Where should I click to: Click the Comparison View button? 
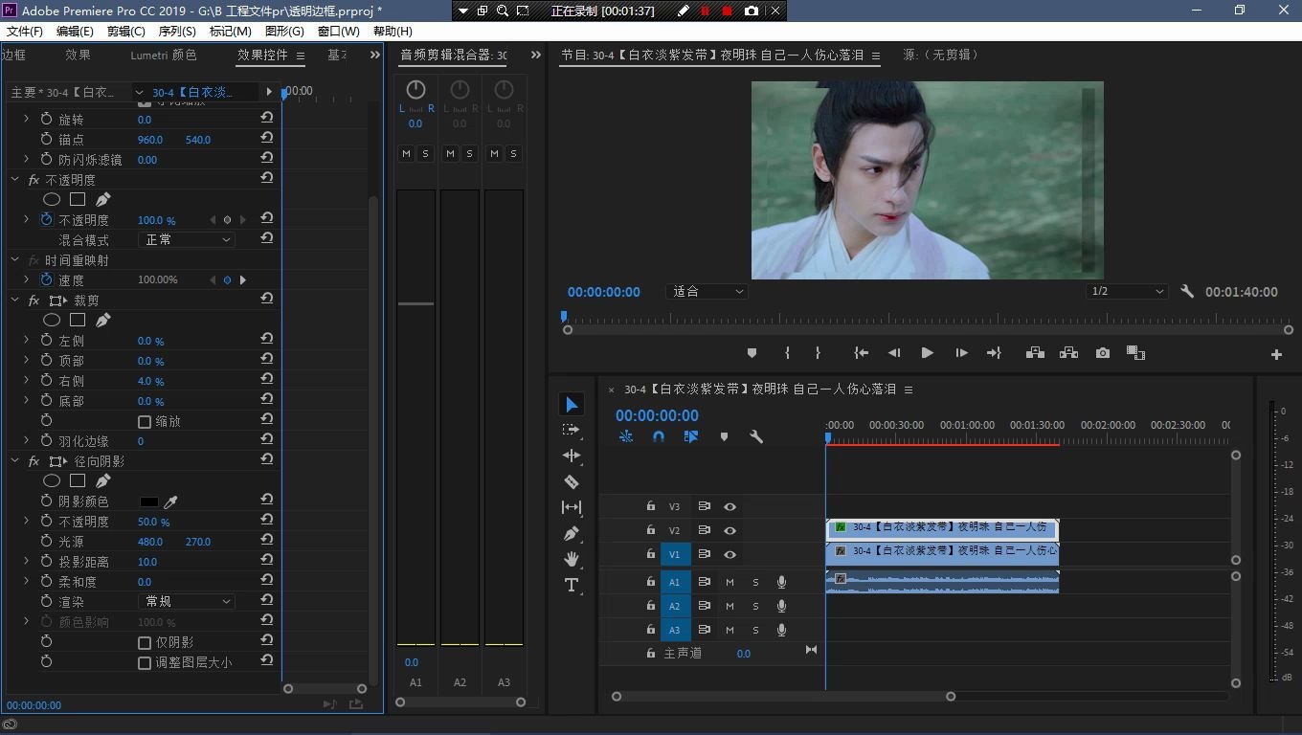(1135, 353)
